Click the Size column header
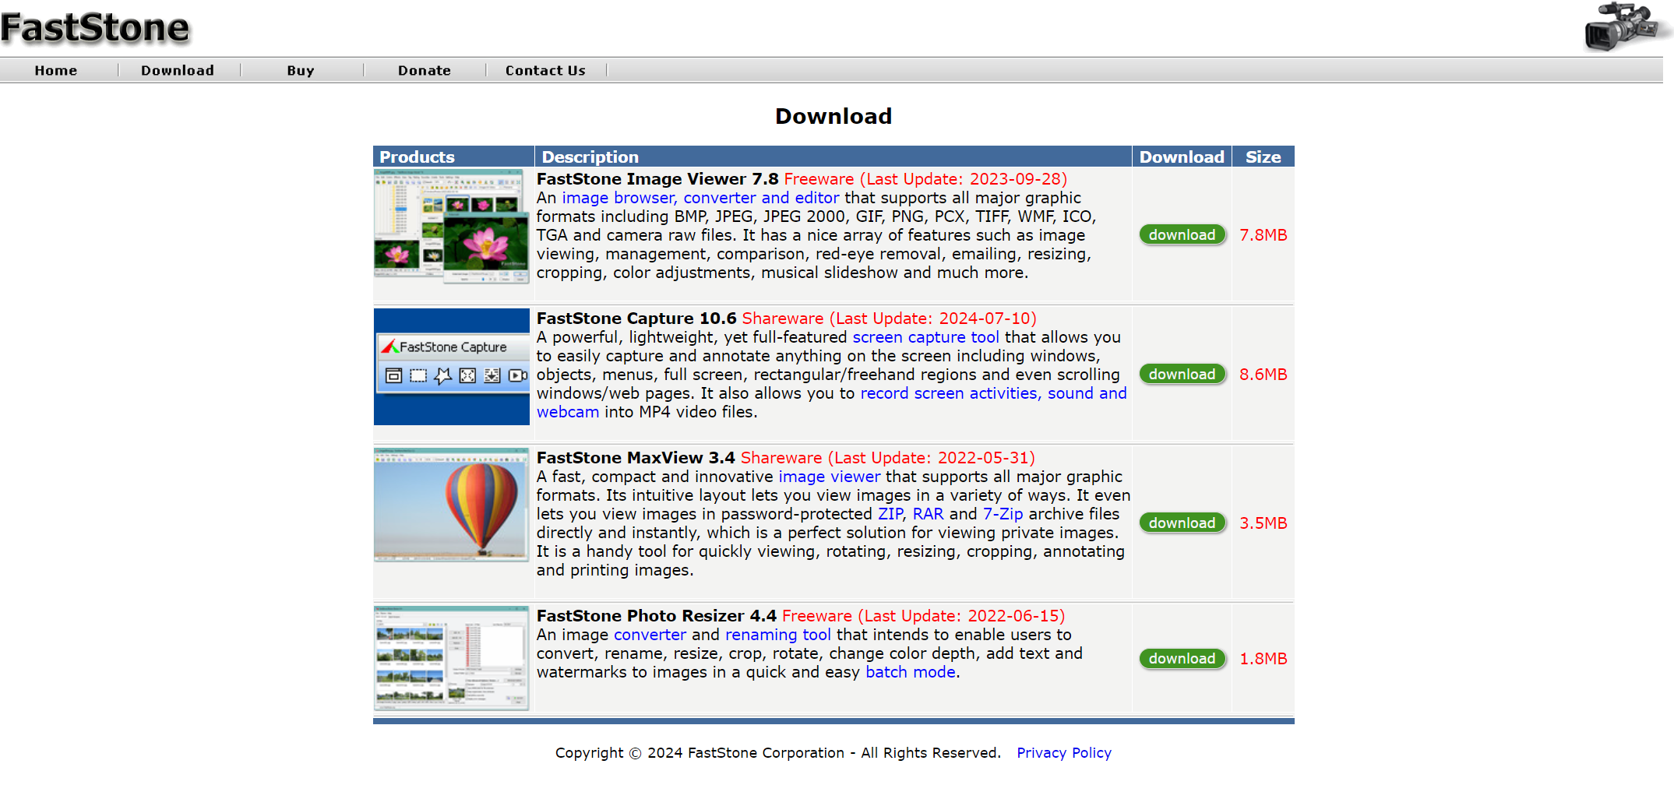Screen dimensions: 1674x785 1263,157
